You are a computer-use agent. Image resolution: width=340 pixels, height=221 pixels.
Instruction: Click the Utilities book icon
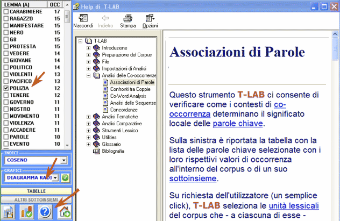[96, 137]
